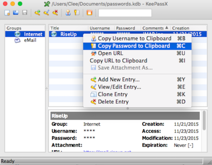Image resolution: width=212 pixels, height=165 pixels.
Task: Click the Edit Entry toolbar key icon
Action: coord(46,13)
